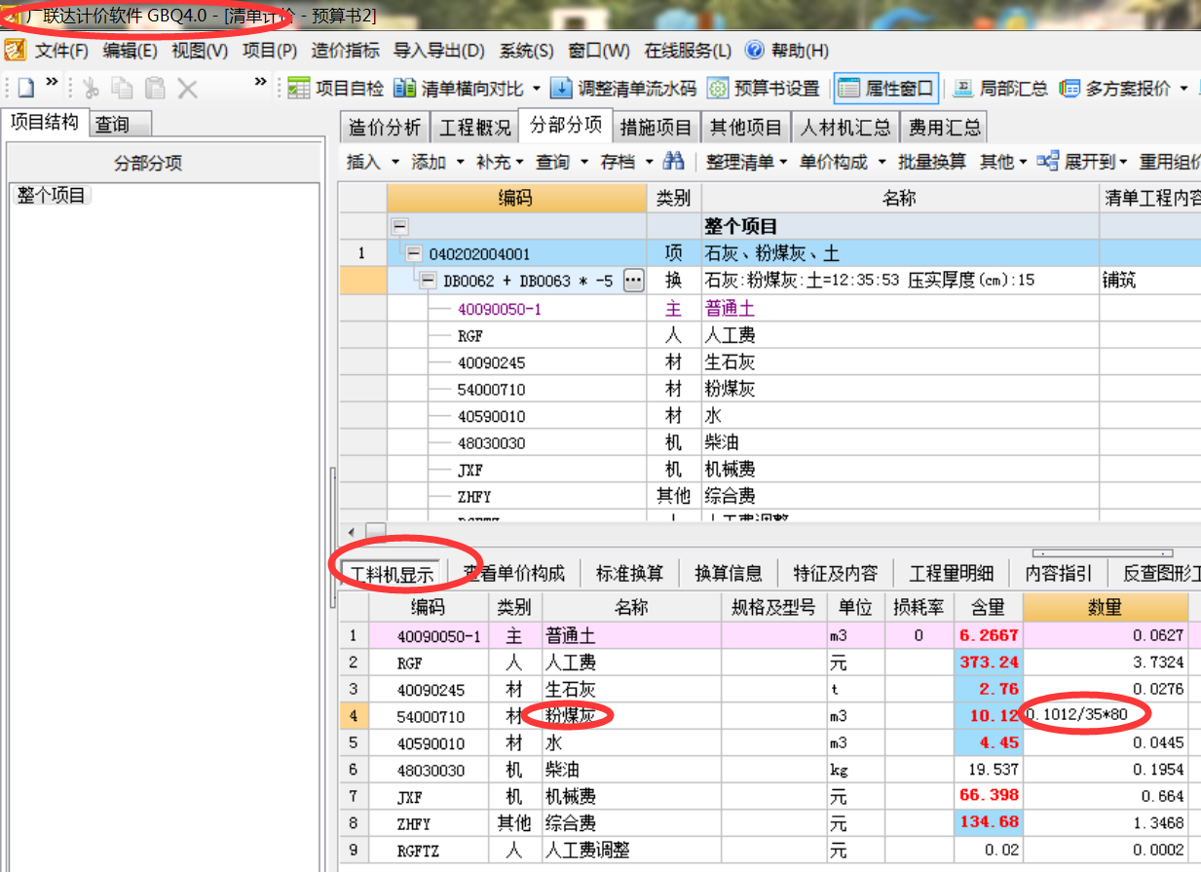
Task: Collapse the 整个项目 root row
Action: (398, 227)
